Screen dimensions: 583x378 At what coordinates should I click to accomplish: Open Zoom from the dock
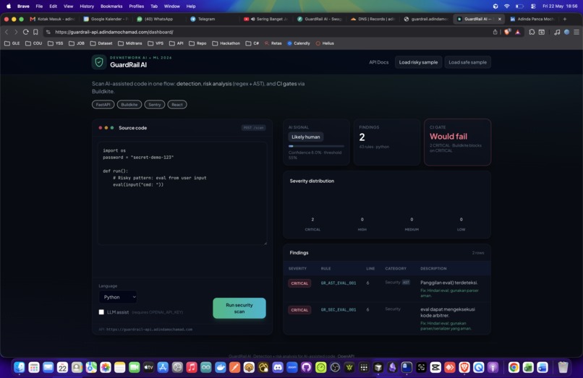tap(292, 367)
